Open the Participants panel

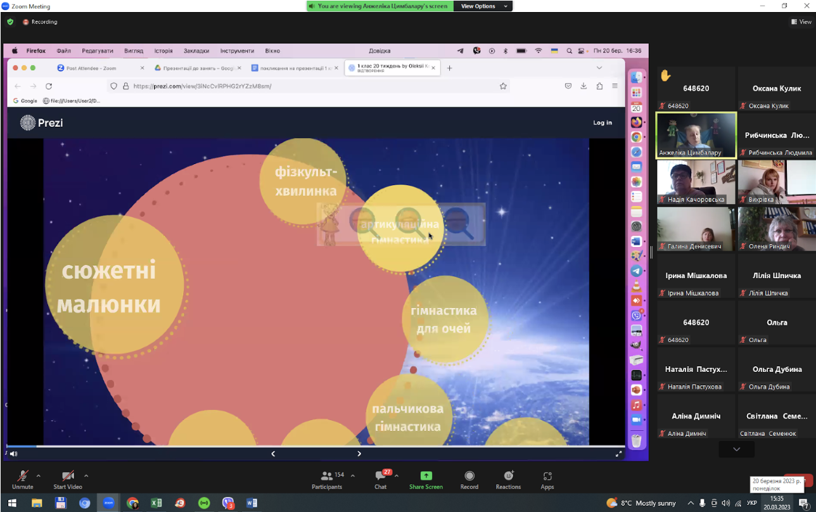click(x=327, y=480)
